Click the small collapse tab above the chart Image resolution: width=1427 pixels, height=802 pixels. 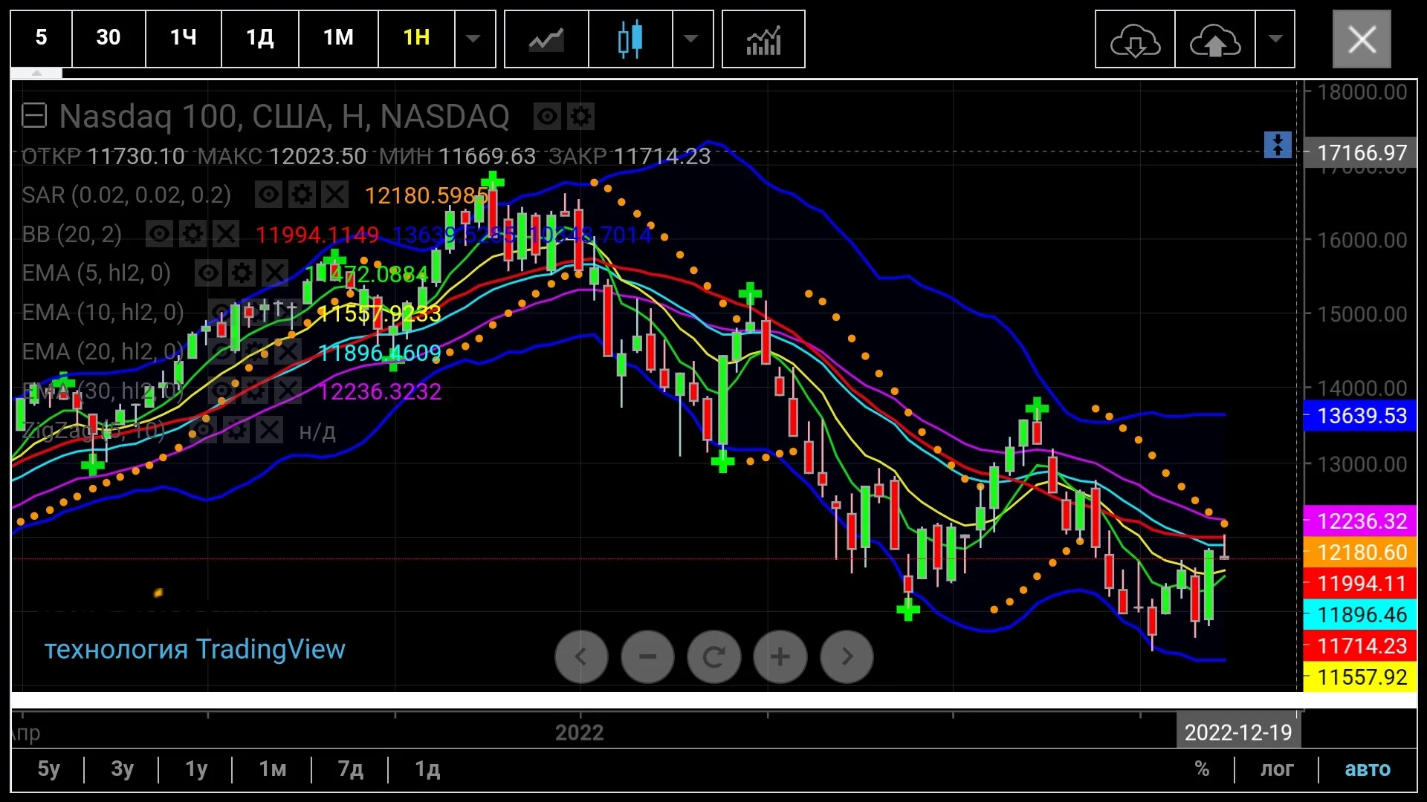pos(36,73)
